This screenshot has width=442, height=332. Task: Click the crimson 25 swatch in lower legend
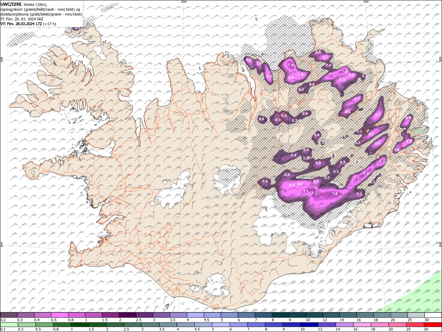coord(415,324)
